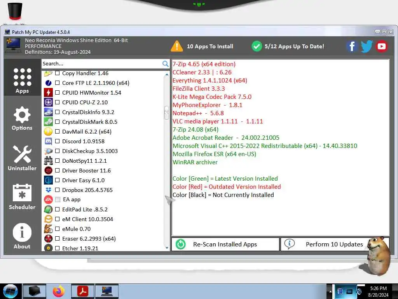Image resolution: width=398 pixels, height=299 pixels.
Task: Check the Dropbox 205.4.5765 checkbox
Action: (x=58, y=190)
